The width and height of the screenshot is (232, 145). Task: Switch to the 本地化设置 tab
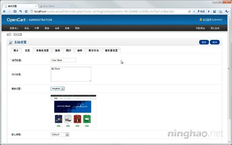pos(42,50)
